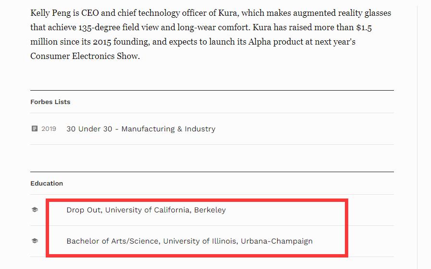This screenshot has height=269, width=431.
Task: Click the graduation cap icon beside Bachelor of Arts/Science
Action: tap(34, 241)
